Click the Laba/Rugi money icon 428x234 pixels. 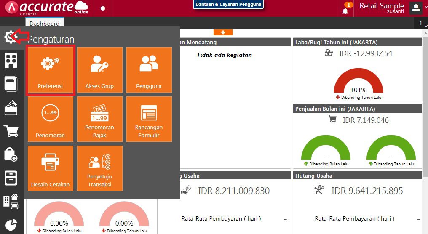pyautogui.click(x=329, y=53)
